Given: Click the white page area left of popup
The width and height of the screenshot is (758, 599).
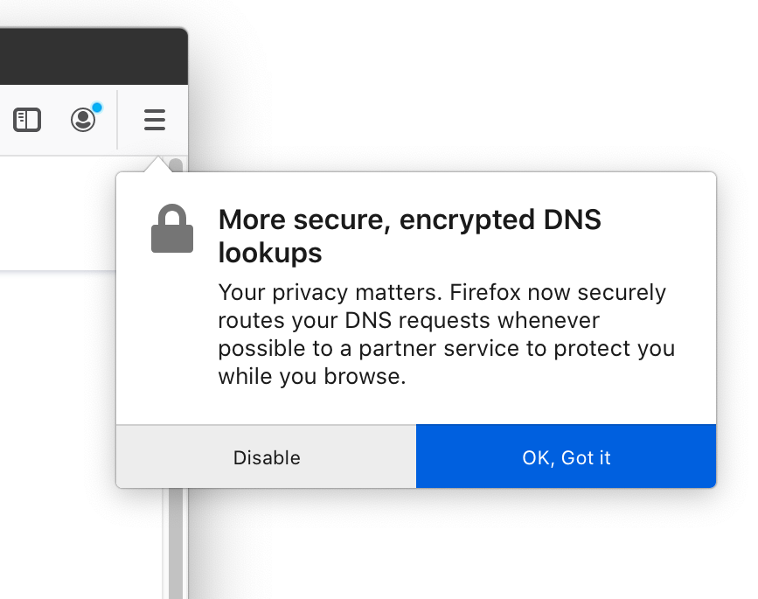Looking at the screenshot, I should (x=58, y=212).
